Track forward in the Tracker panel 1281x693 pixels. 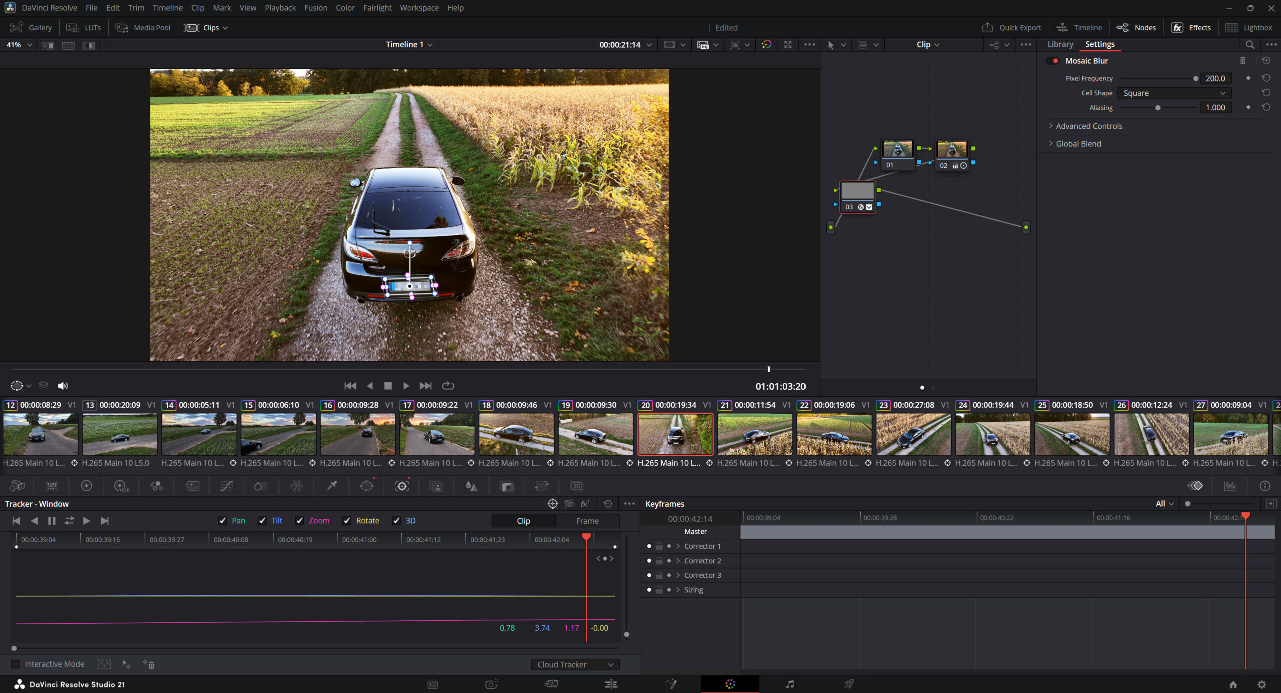coord(86,521)
